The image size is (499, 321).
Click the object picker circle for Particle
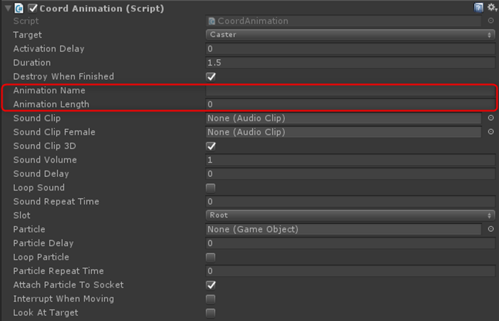click(x=490, y=229)
